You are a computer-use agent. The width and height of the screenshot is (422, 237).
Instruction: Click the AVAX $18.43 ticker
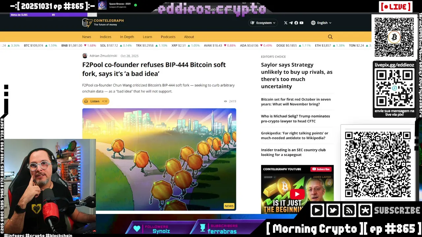coord(220,45)
